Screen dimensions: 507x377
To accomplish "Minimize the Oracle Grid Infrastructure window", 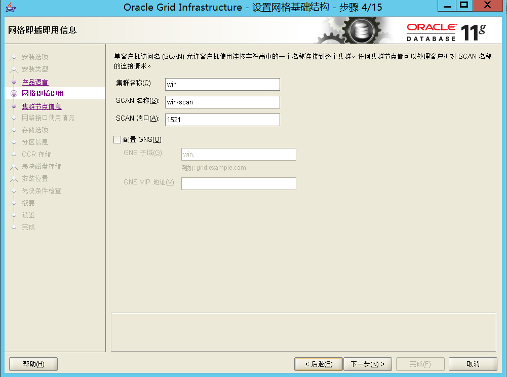I will [x=447, y=6].
